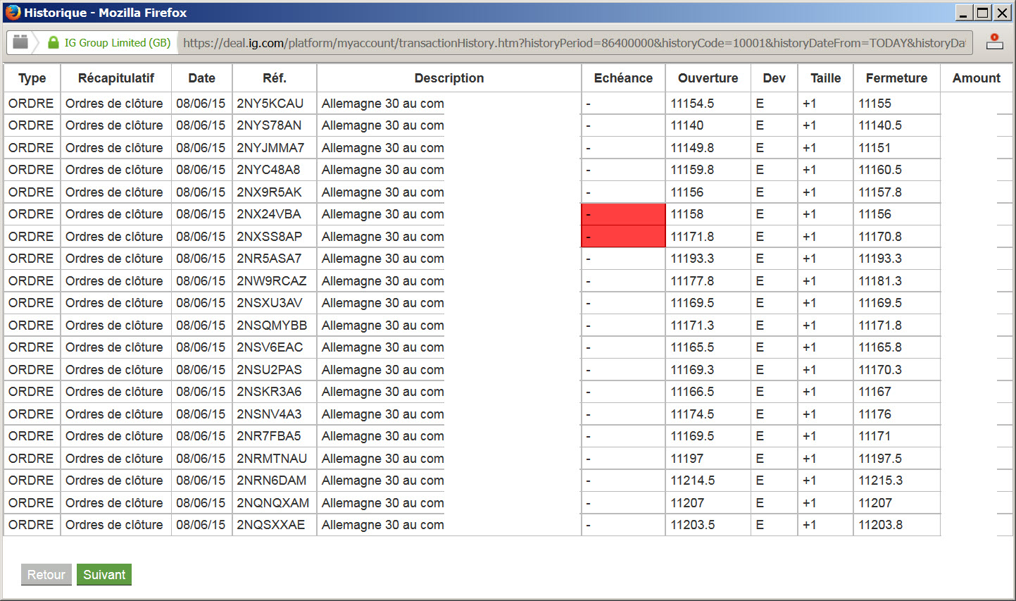Click the Echéance column header
Image resolution: width=1016 pixels, height=601 pixels.
(623, 78)
